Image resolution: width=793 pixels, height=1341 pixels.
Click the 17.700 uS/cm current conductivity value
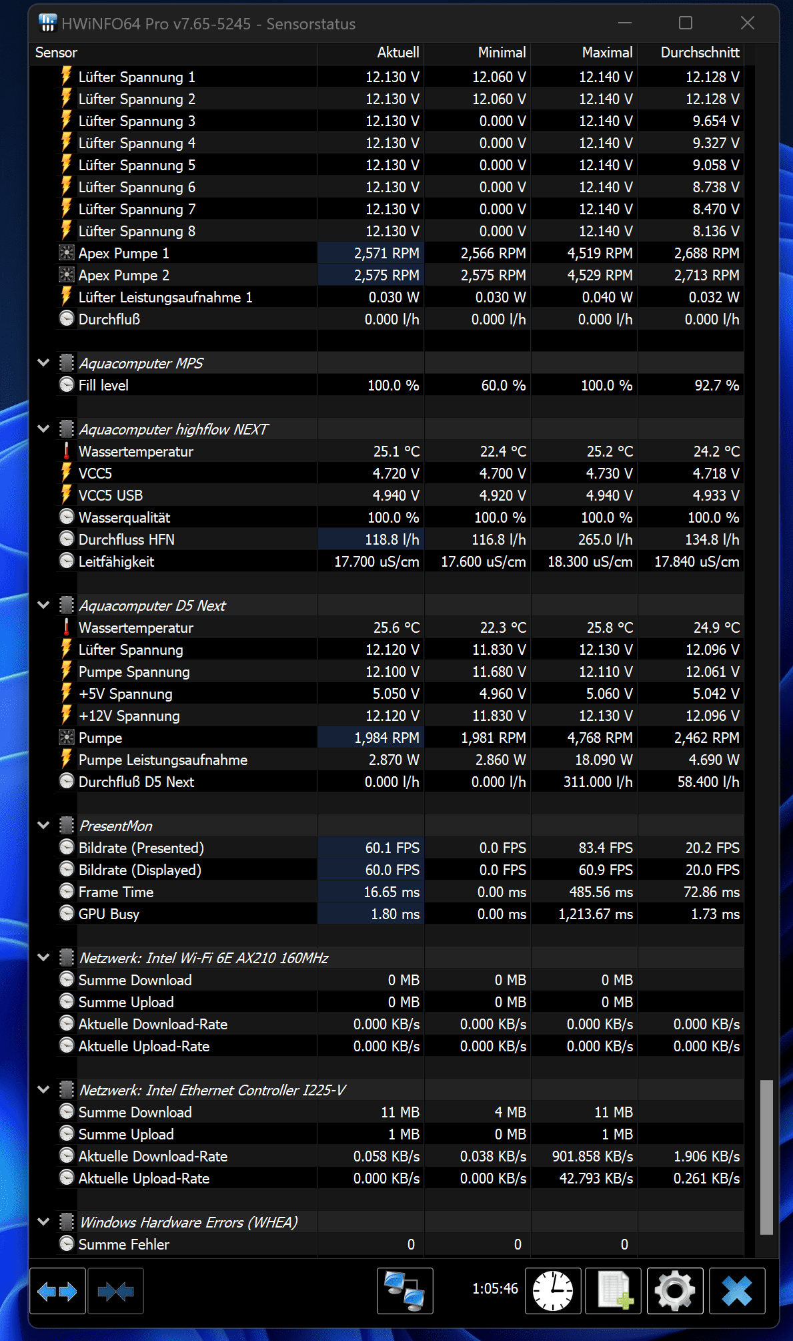tap(377, 561)
